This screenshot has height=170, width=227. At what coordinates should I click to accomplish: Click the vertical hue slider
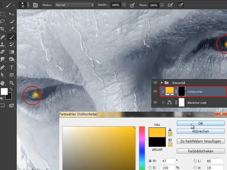(x=142, y=148)
